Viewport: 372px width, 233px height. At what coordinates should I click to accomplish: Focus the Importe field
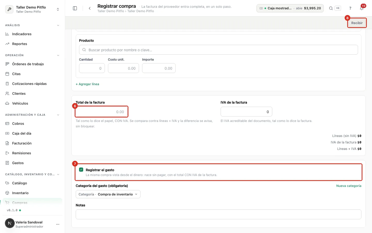[159, 68]
